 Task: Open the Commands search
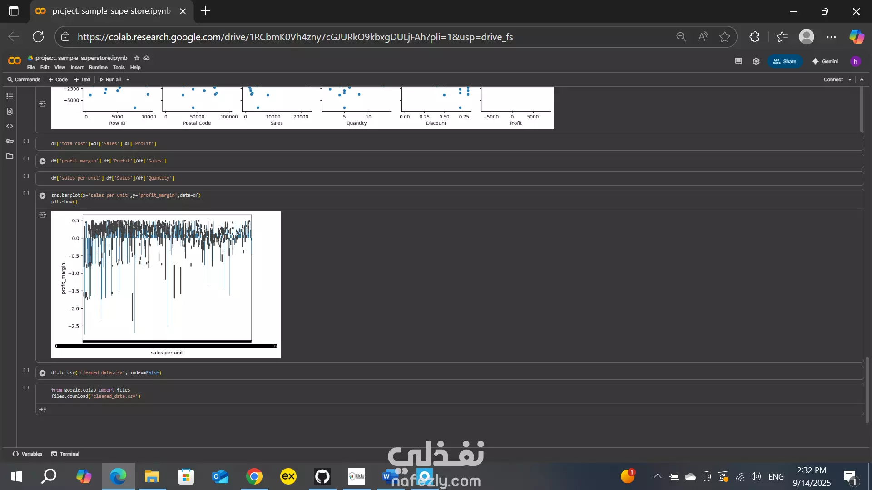click(24, 79)
